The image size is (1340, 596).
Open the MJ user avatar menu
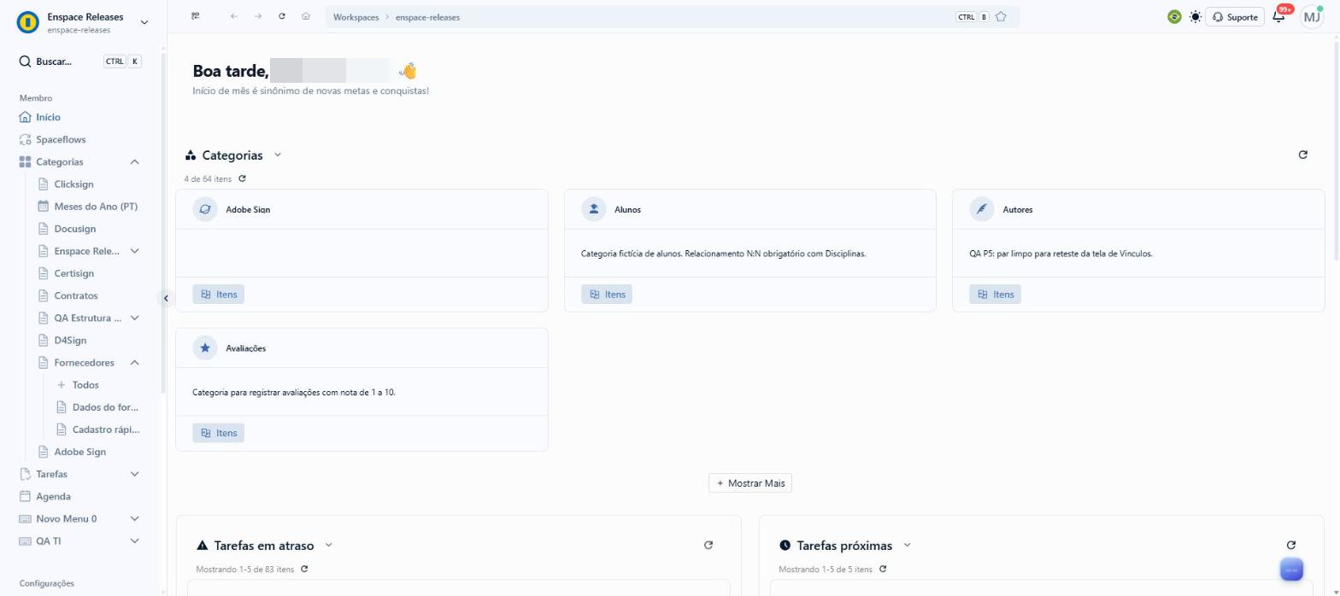(1312, 16)
